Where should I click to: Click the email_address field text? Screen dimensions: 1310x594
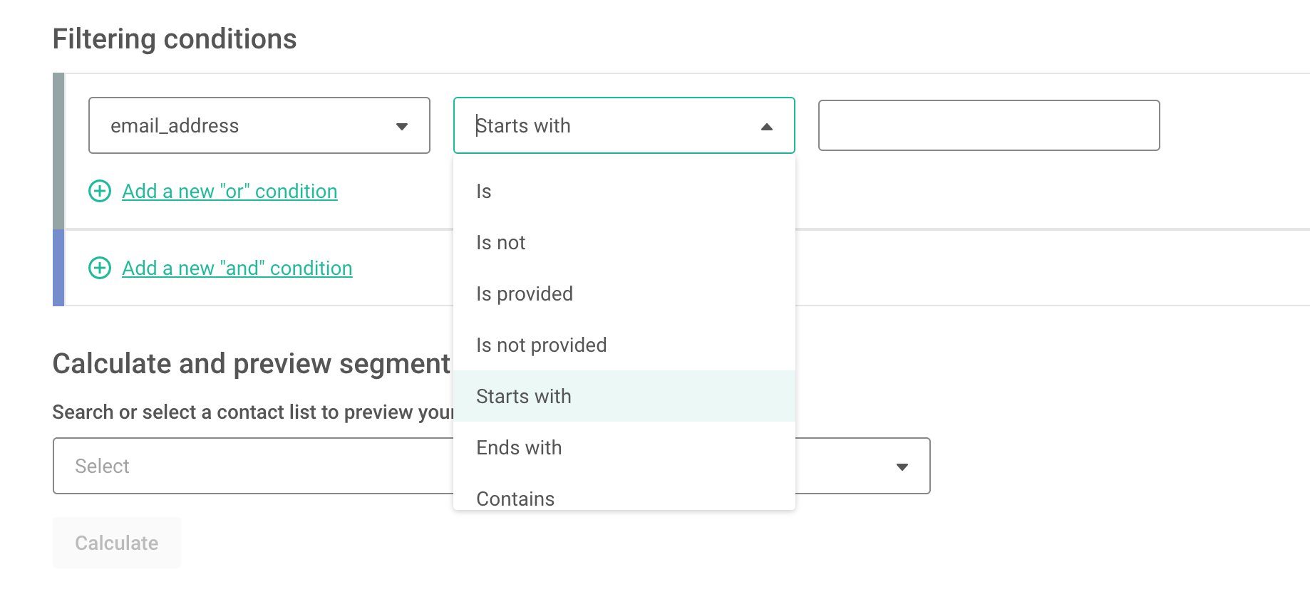pos(175,125)
